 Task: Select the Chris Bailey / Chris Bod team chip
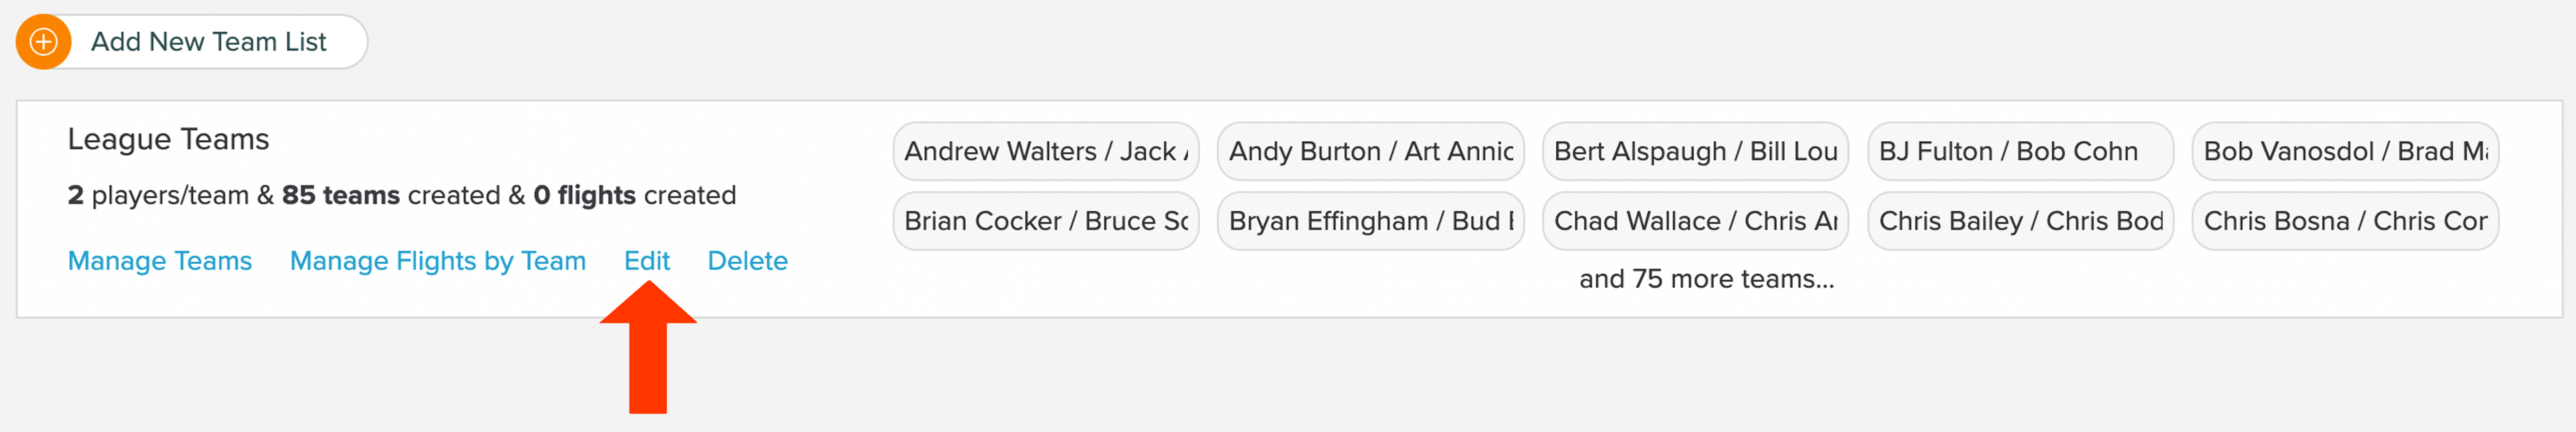pyautogui.click(x=2020, y=220)
